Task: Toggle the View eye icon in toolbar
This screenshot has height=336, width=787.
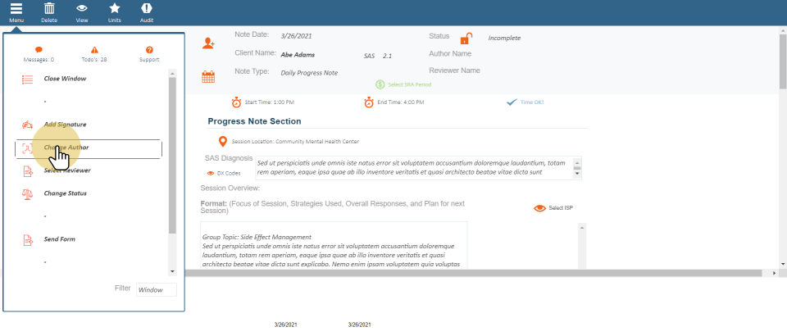Action: coord(81,8)
